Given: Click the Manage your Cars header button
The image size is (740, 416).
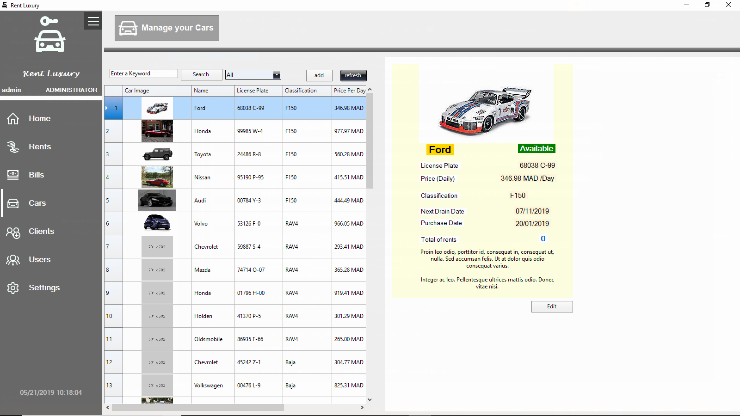Looking at the screenshot, I should coord(167,28).
